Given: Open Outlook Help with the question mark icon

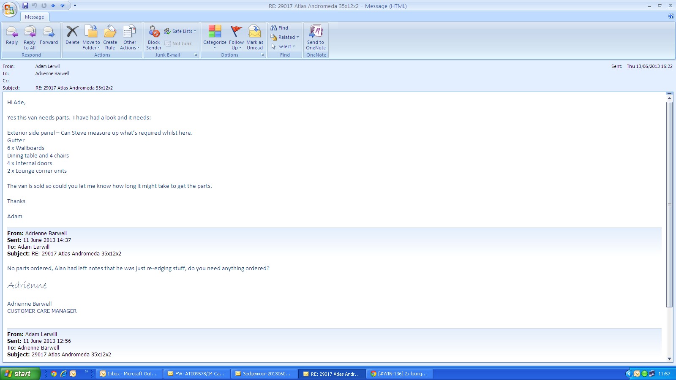Looking at the screenshot, I should pyautogui.click(x=671, y=16).
